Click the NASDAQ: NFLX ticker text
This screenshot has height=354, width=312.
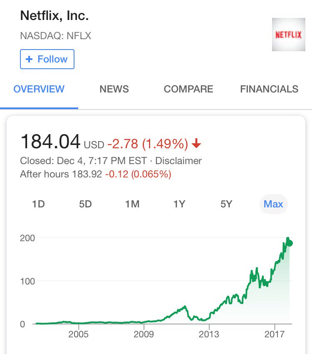point(55,36)
